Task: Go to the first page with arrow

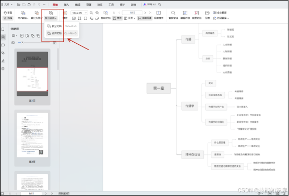Action: point(114,13)
